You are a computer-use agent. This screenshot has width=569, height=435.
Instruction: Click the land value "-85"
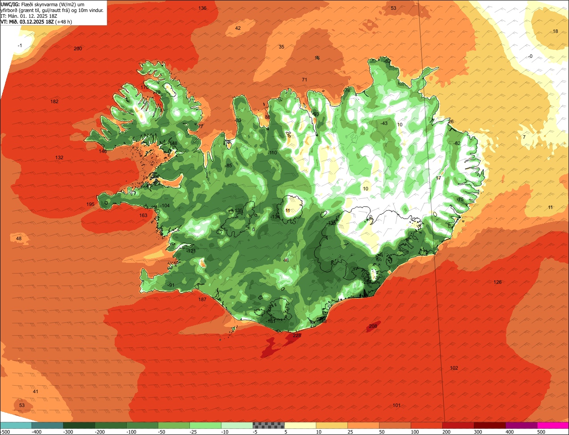(x=228, y=165)
